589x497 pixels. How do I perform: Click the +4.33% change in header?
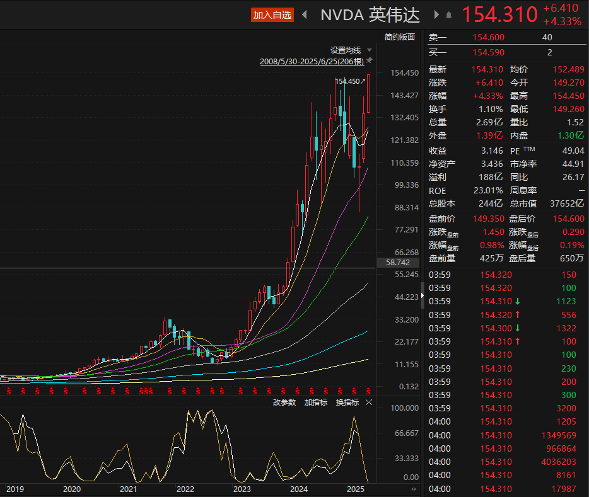pyautogui.click(x=562, y=22)
